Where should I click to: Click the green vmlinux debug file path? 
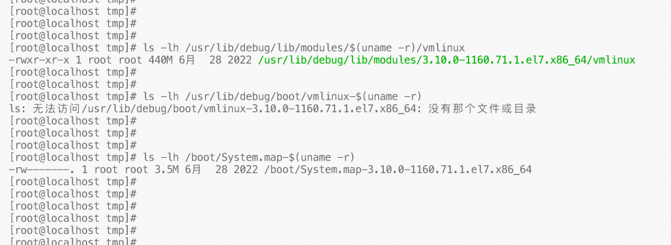tap(447, 60)
